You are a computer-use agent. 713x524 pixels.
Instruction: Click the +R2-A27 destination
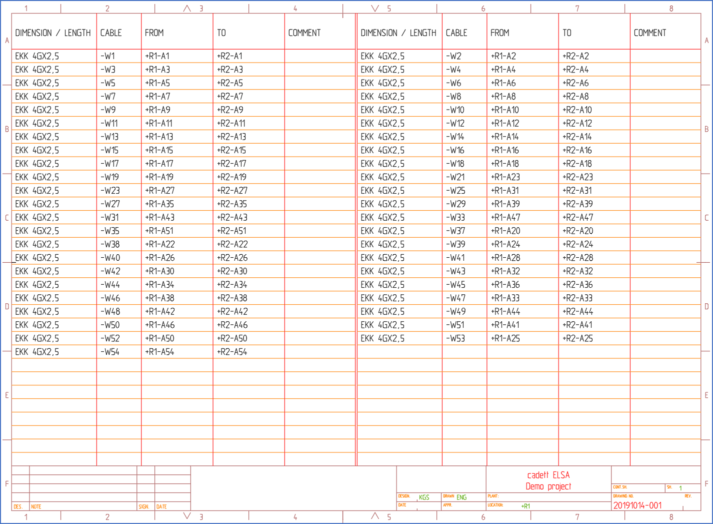coord(232,191)
